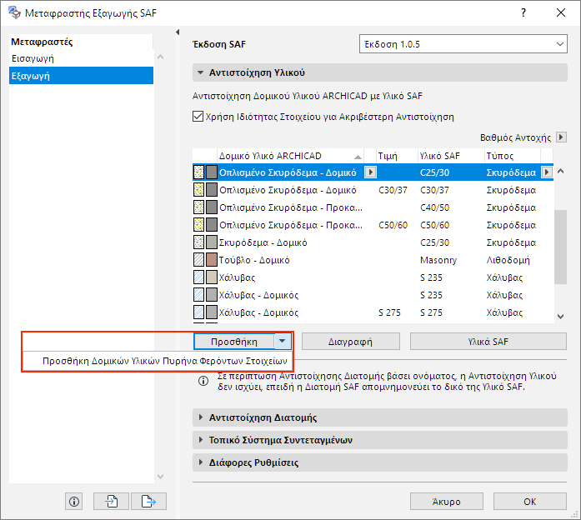Click the Άκυρο button
The image size is (581, 520).
click(x=447, y=502)
